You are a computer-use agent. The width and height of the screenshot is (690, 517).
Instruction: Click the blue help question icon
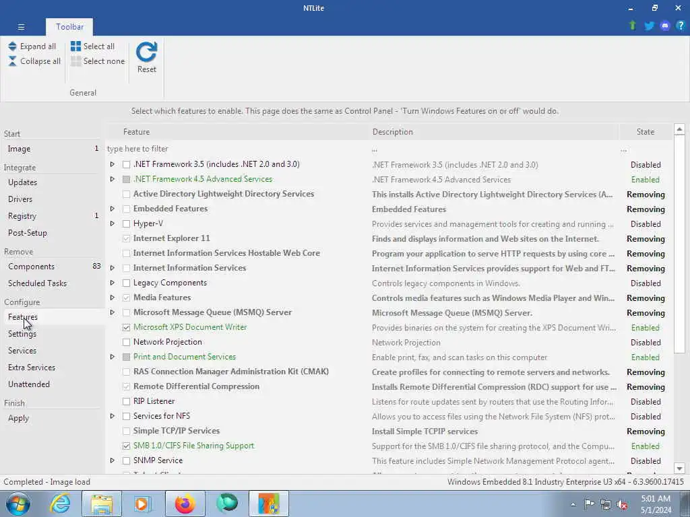coord(681,26)
